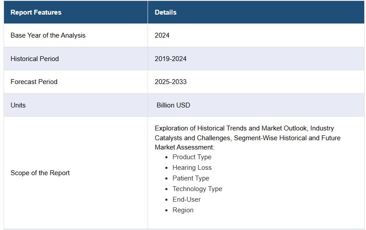366x230 pixels.
Task: Select the Forecast Period row label
Action: click(34, 82)
